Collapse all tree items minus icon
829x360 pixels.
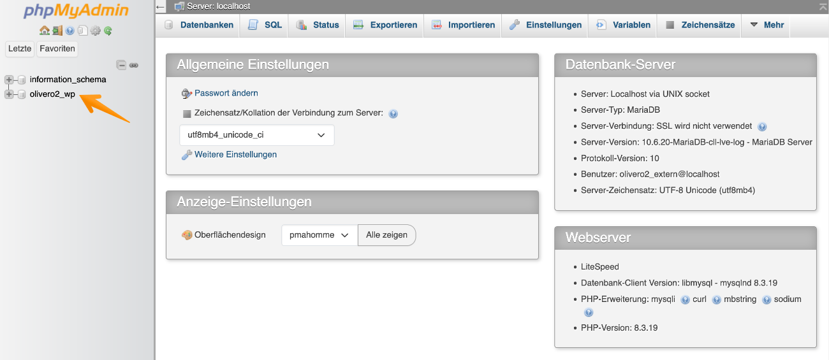121,65
